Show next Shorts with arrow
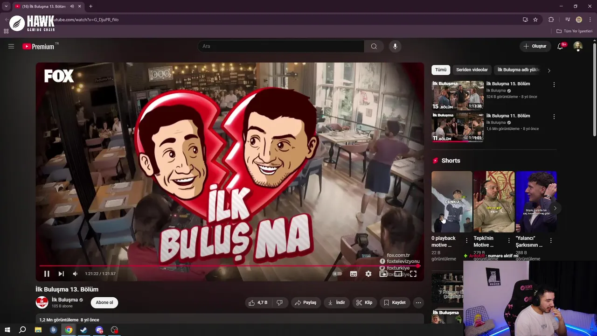Screen dimensions: 597x336 [x=555, y=208]
